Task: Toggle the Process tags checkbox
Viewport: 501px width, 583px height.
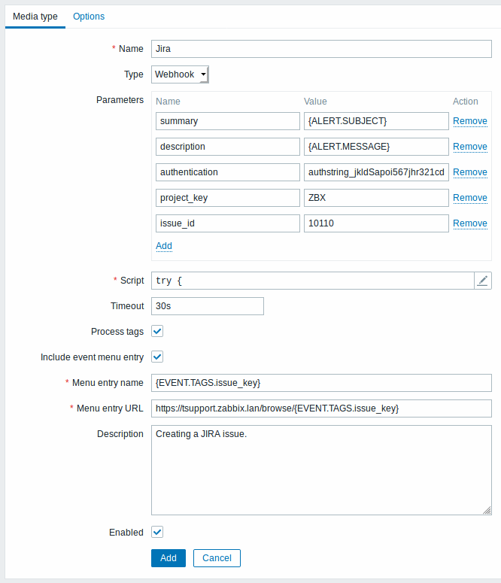Action: pyautogui.click(x=157, y=331)
